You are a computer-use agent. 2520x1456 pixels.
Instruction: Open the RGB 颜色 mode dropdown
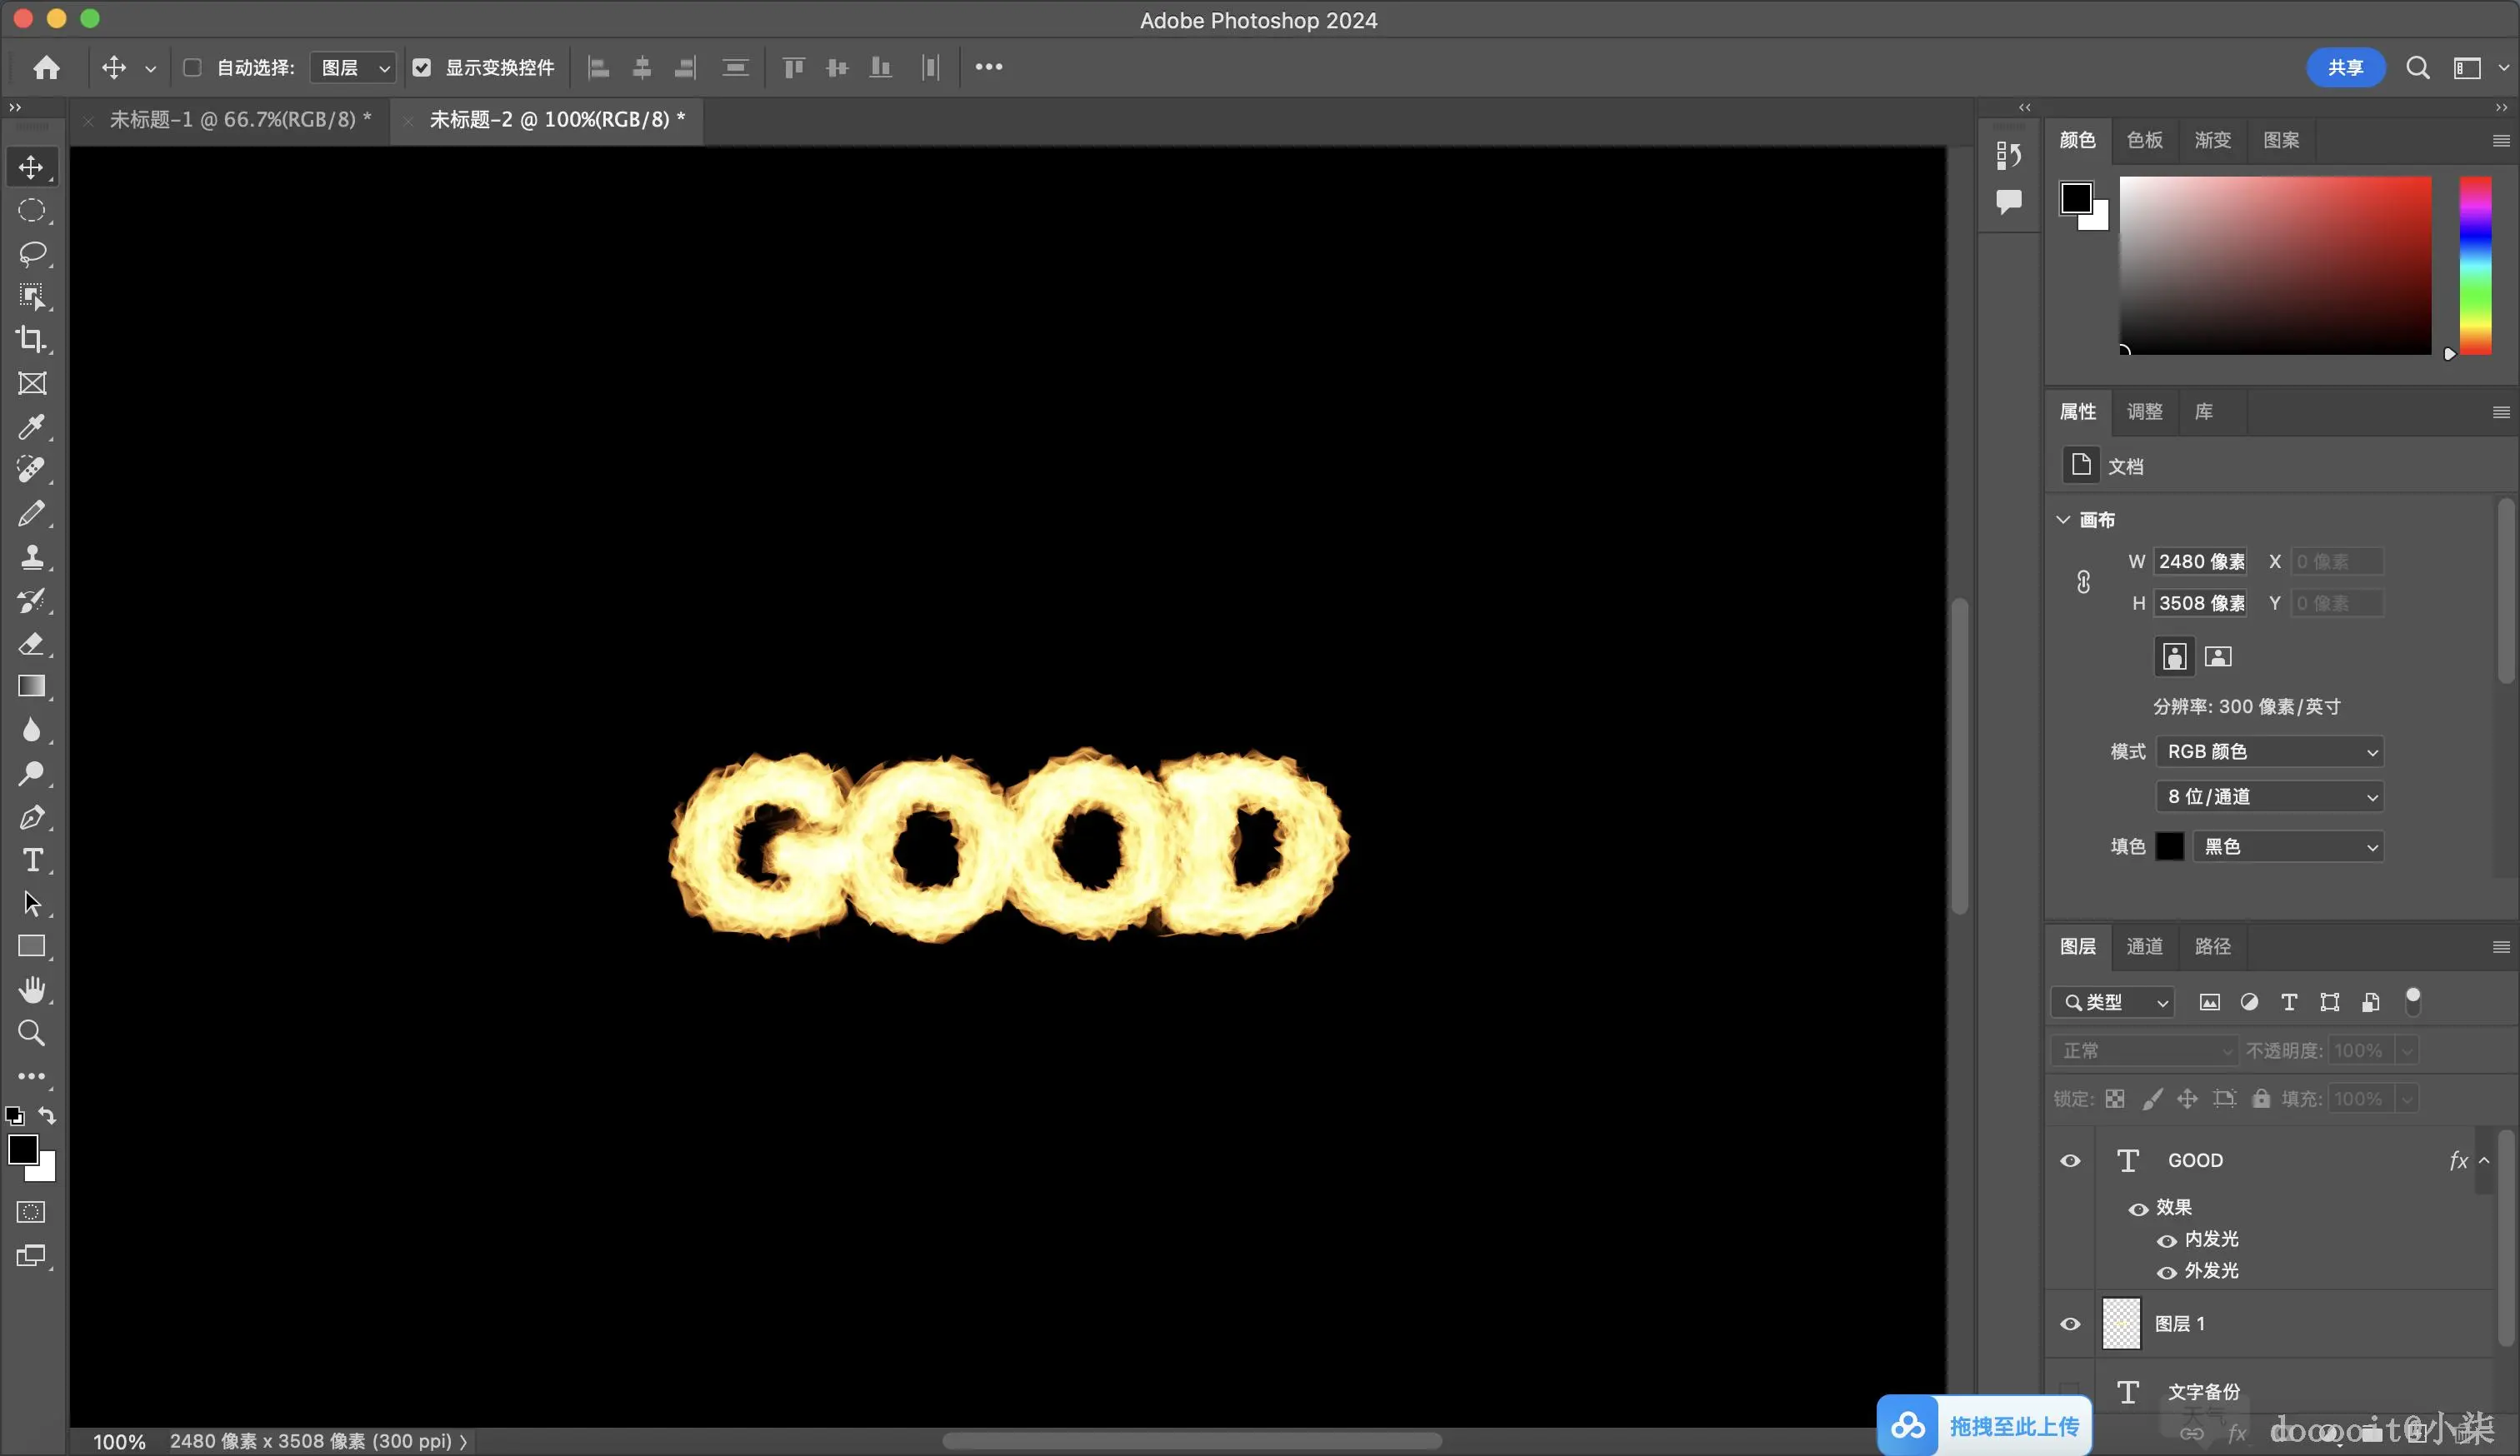pos(2269,751)
